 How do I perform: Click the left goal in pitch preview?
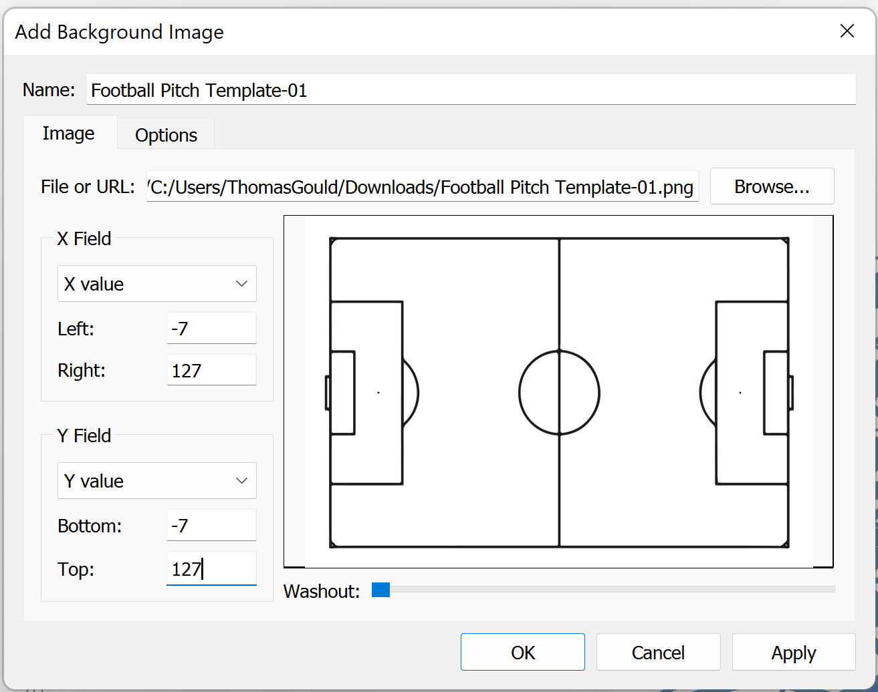tap(328, 393)
